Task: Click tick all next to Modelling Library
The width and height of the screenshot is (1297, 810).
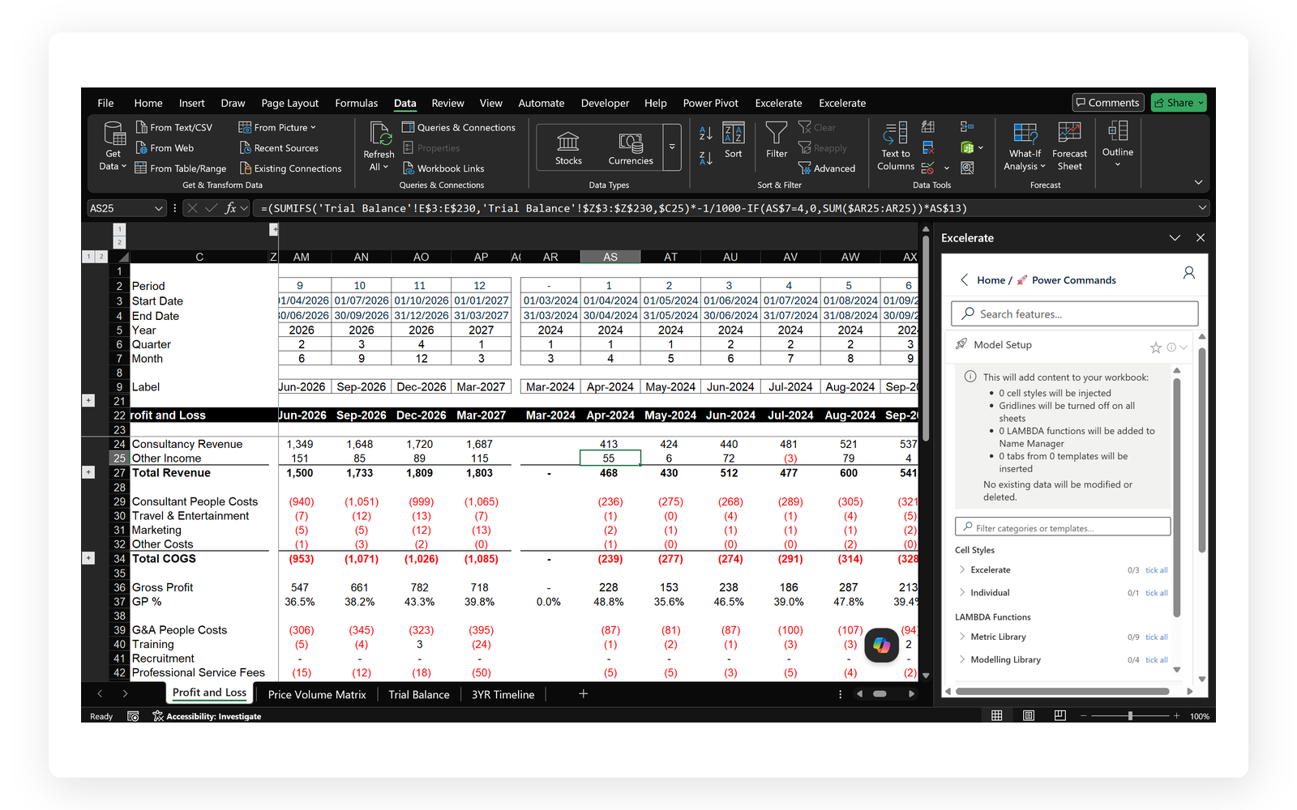Action: point(1156,660)
